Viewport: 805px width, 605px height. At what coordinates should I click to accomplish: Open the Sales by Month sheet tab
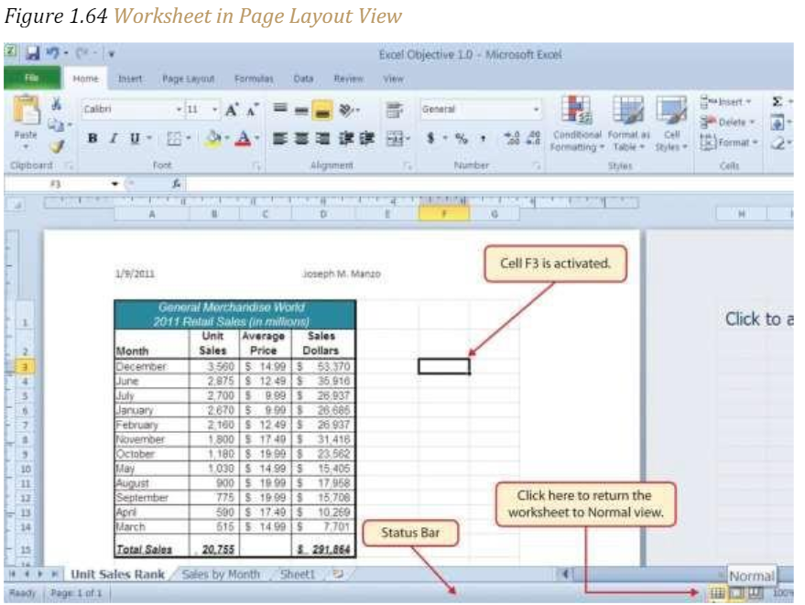point(221,574)
